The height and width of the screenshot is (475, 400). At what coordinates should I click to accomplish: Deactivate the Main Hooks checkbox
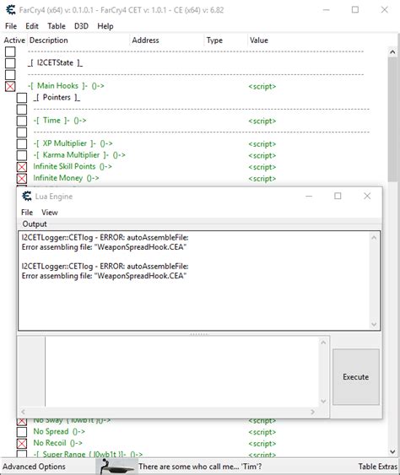(x=10, y=86)
